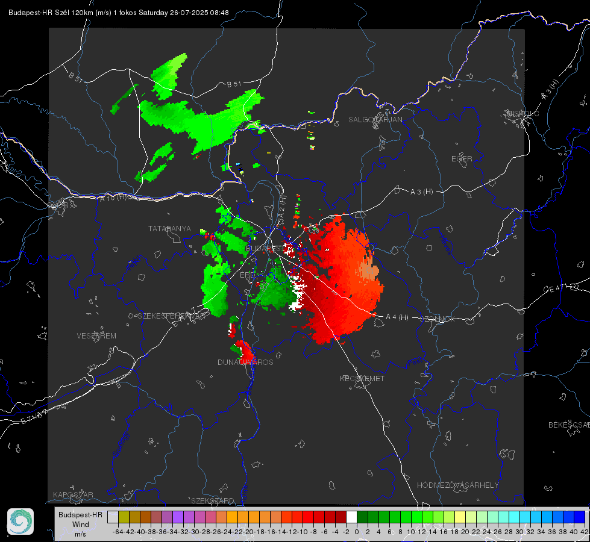
Task: Click the DUNAÚJVÁROS city label
Action: [245, 362]
